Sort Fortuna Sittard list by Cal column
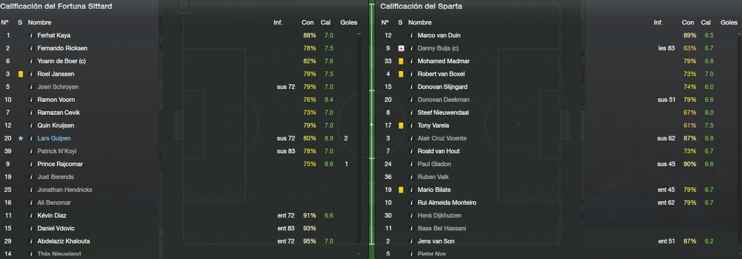 point(325,22)
